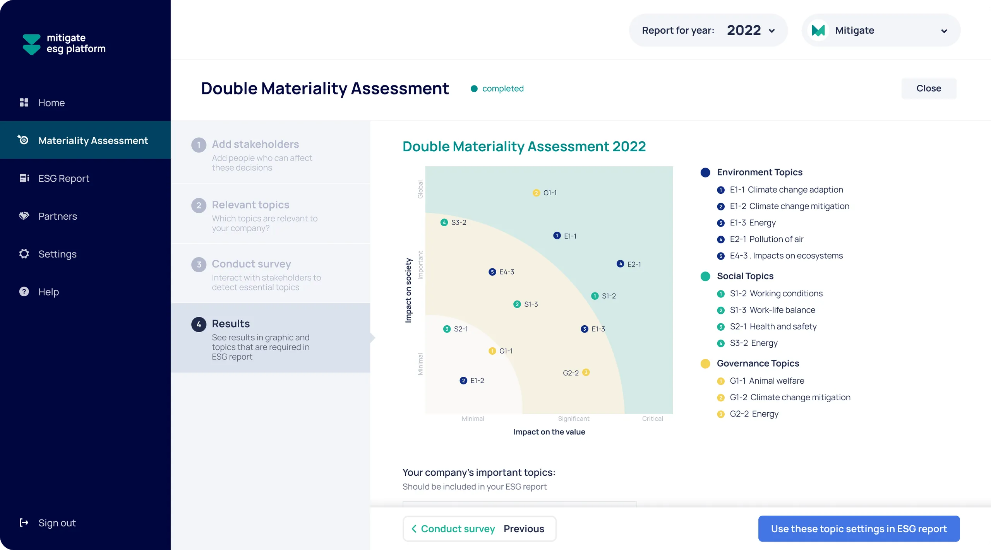Click the Home grid icon in sidebar
991x550 pixels.
[x=24, y=102]
